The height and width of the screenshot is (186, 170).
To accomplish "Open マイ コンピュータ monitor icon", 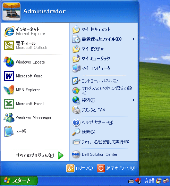I will click(76, 68).
